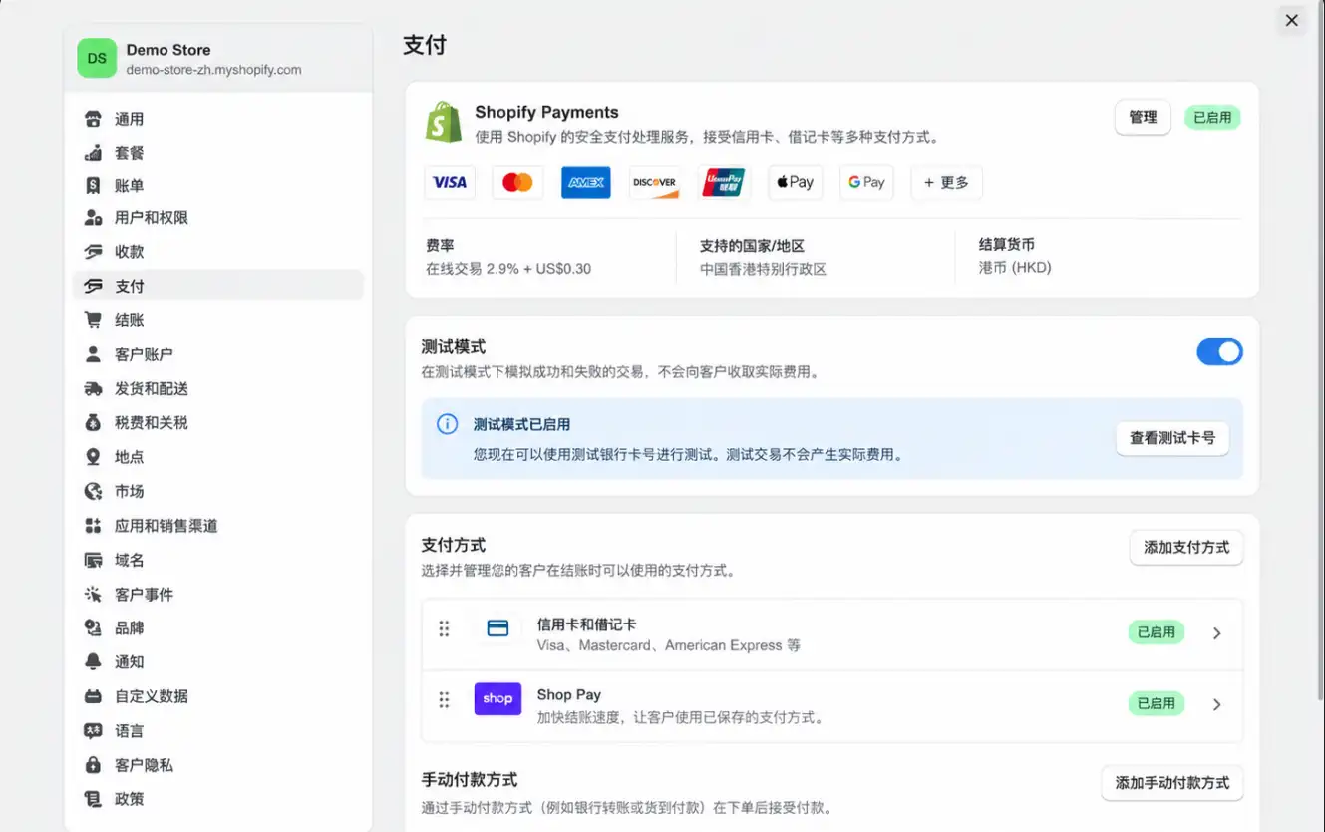Viewport: 1325px width, 832px height.
Task: Click the 市场 globe icon
Action: (93, 491)
